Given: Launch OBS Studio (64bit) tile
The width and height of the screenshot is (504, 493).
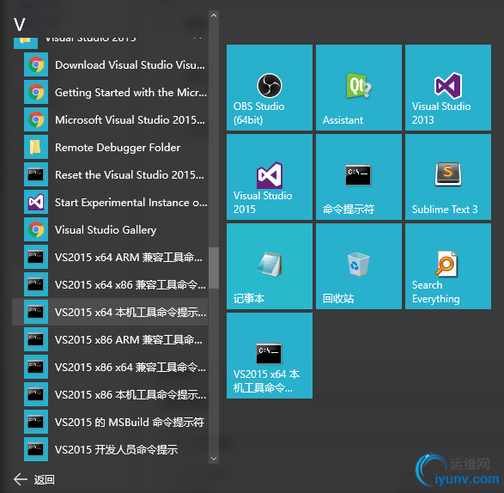Looking at the screenshot, I should click(270, 88).
